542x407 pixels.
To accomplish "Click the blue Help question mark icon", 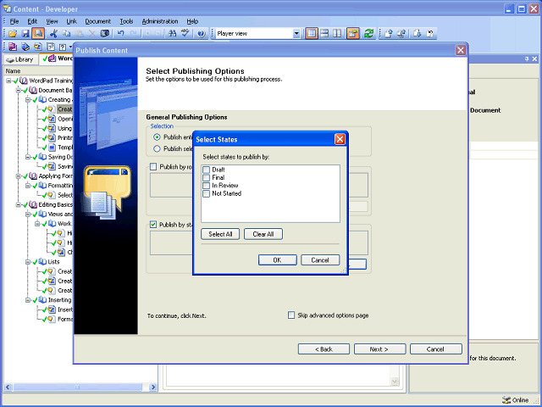I will [x=202, y=34].
